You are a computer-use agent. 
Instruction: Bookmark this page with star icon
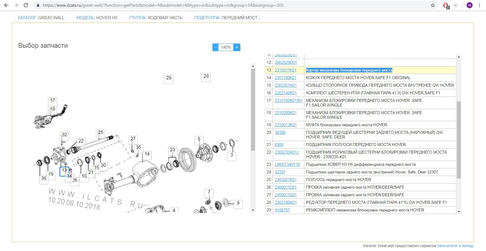pyautogui.click(x=433, y=5)
